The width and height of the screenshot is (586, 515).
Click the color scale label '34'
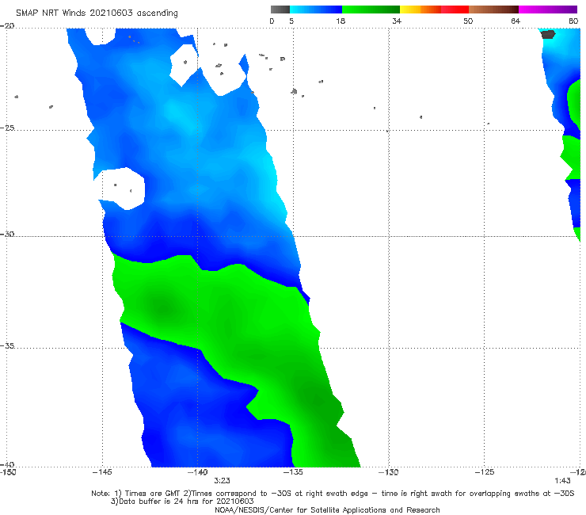point(397,21)
